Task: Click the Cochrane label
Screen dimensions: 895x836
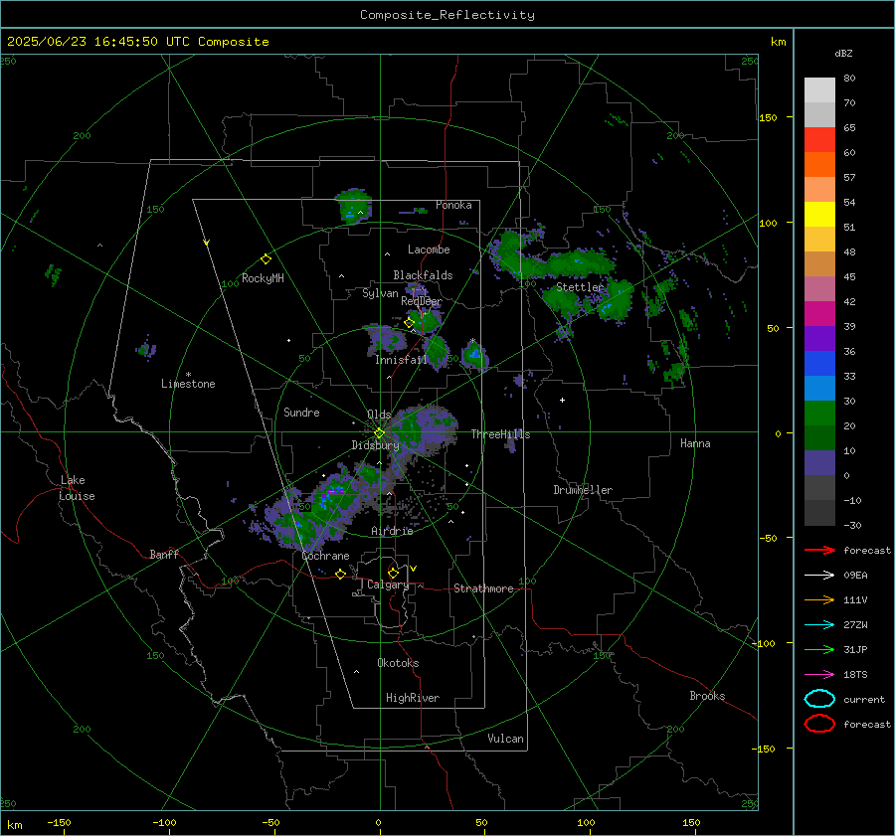Action: click(325, 556)
